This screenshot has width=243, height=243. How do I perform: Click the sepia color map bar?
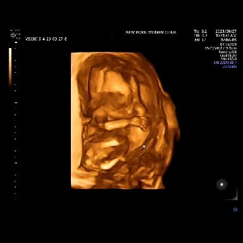[10, 67]
